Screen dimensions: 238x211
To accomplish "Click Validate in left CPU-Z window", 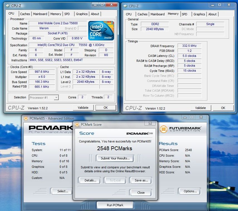I will 83,108.
